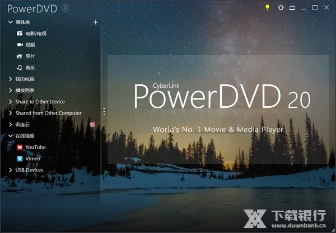Select the Share to Other Device label
336x233 pixels.
click(x=40, y=102)
